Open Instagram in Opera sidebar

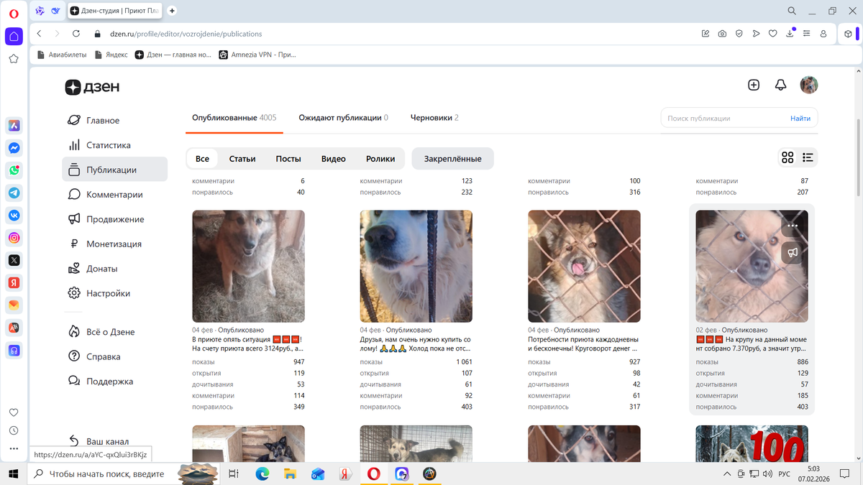click(14, 238)
